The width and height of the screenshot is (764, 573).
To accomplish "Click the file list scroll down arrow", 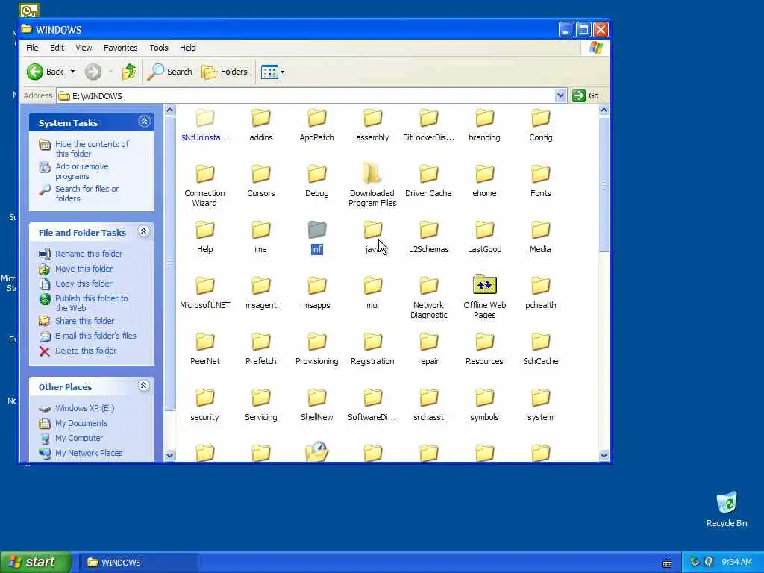I will [x=604, y=456].
